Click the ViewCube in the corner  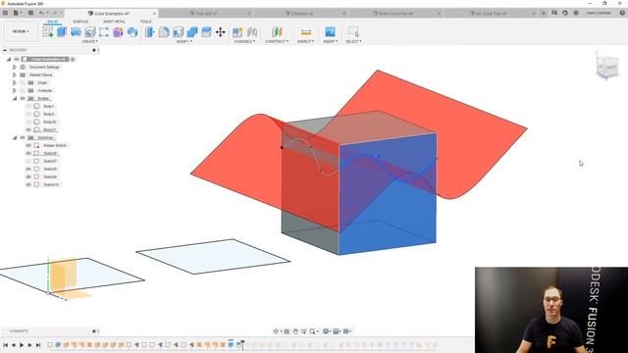tap(607, 67)
